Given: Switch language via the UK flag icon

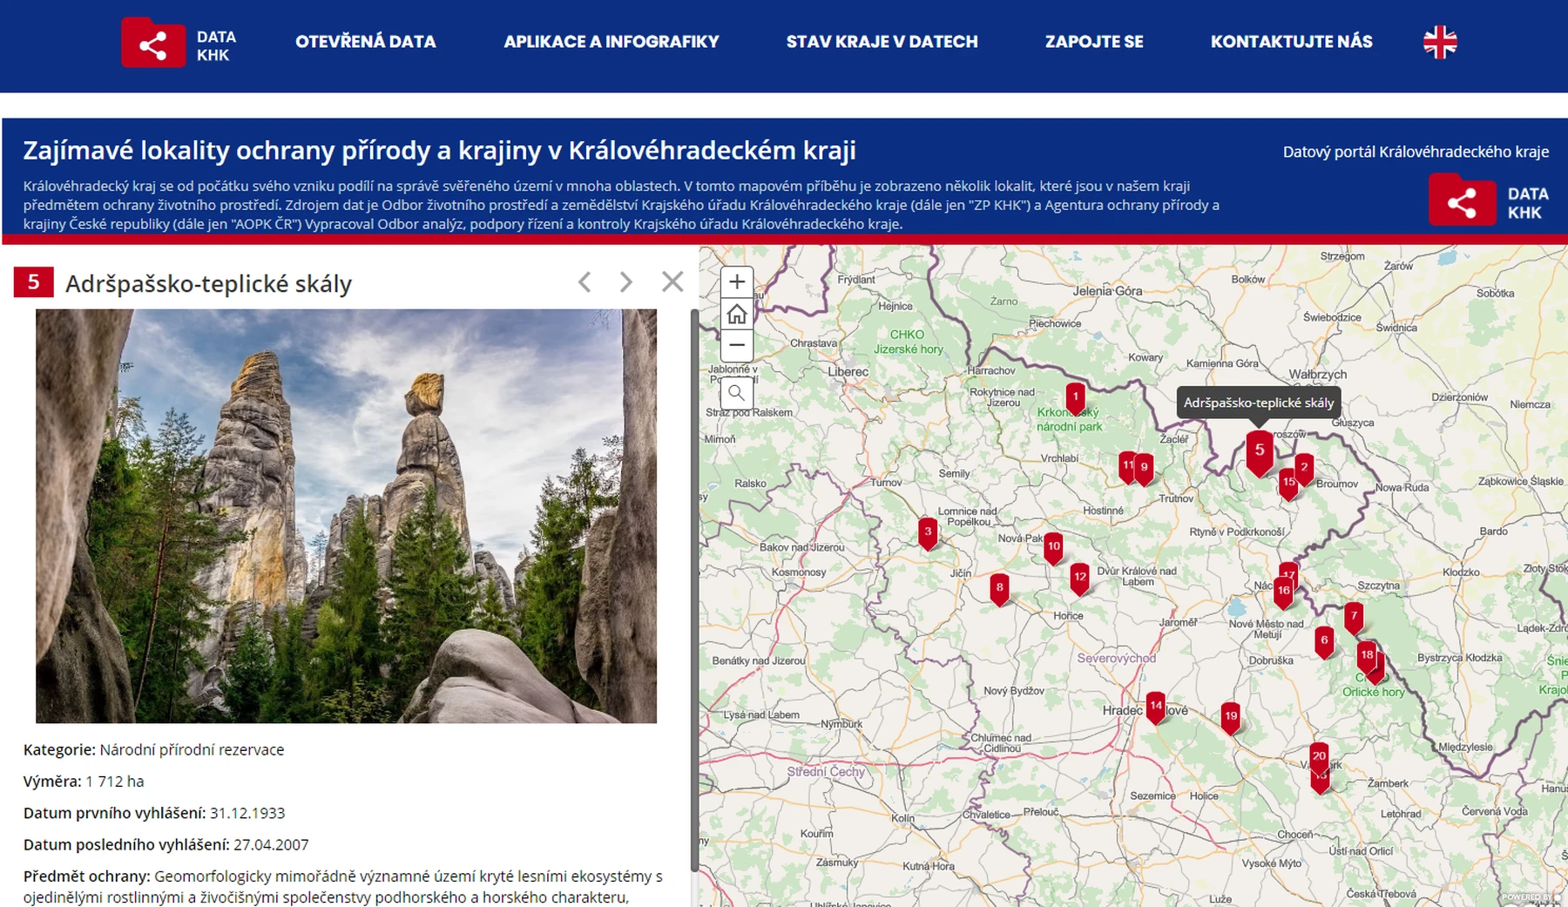Looking at the screenshot, I should (x=1439, y=42).
